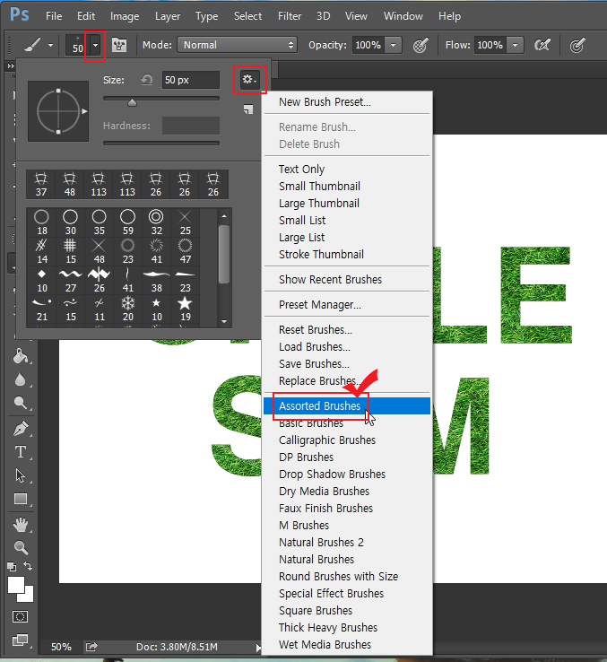Select starburst brush size 41
Screen dimensions: 607x662
pos(157,251)
